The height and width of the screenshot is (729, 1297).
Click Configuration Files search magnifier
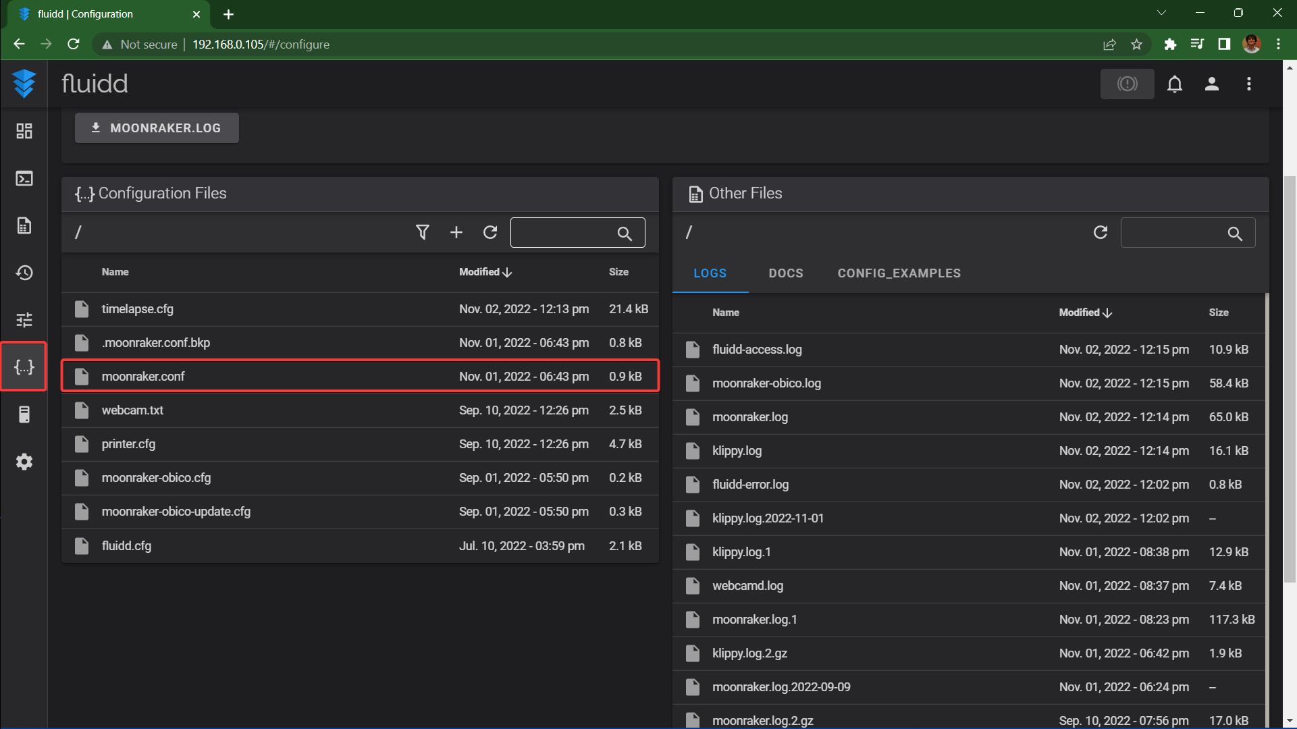pyautogui.click(x=625, y=234)
